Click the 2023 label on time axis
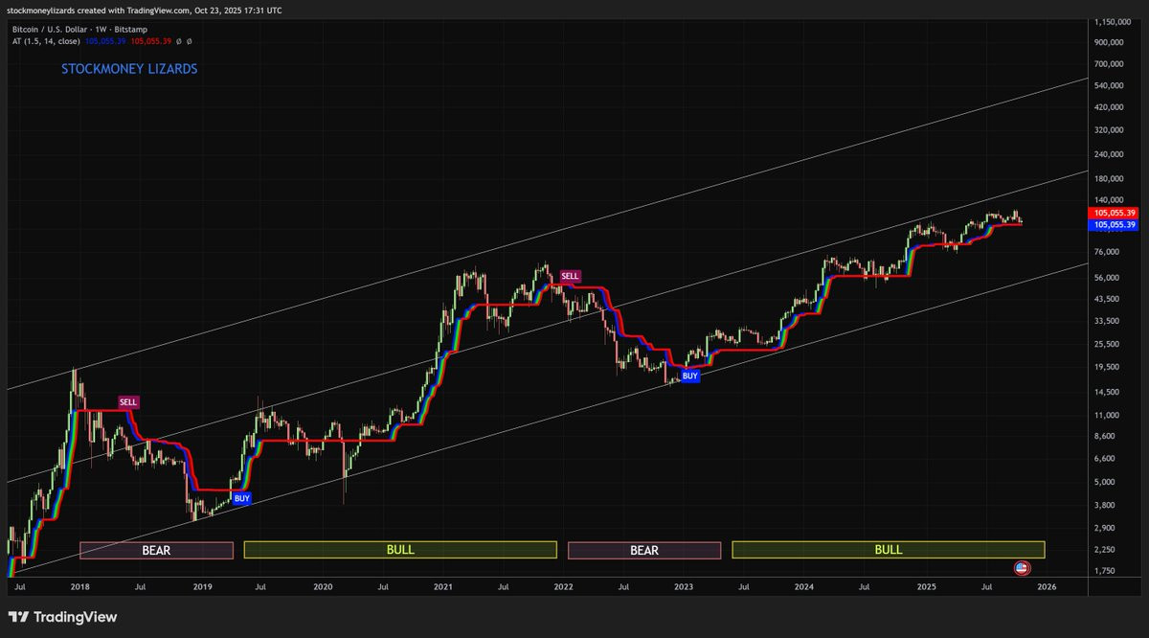The width and height of the screenshot is (1149, 638). pos(684,585)
